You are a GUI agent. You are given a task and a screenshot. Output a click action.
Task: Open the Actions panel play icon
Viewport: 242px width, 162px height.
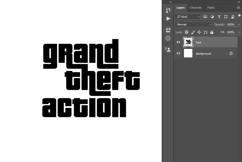pos(168,19)
